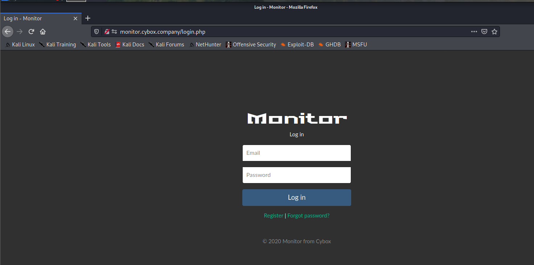This screenshot has width=534, height=265.
Task: Go back using the back arrow button
Action: 8,32
